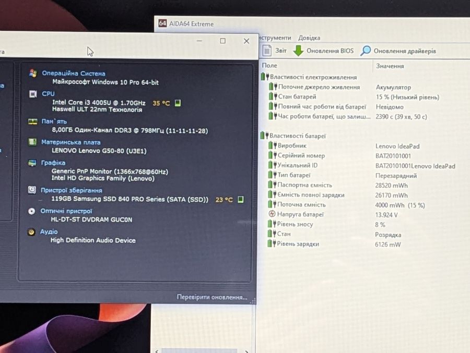470x353 pixels.
Task: Click the Windows flag icon
Action: (33, 73)
